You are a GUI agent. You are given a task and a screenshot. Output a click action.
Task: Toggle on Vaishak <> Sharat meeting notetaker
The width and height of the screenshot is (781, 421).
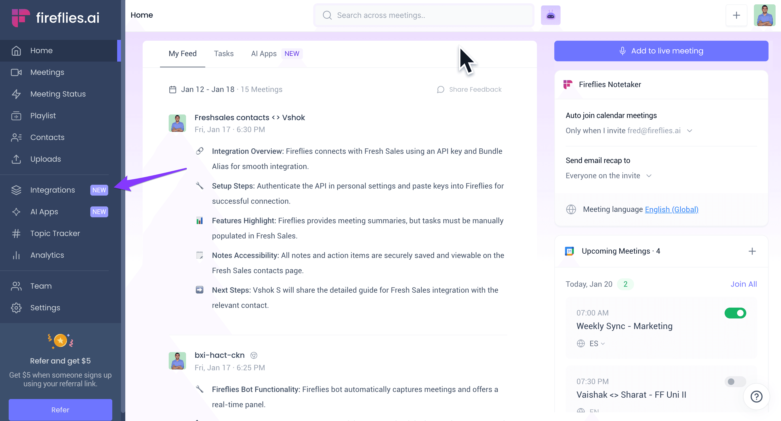tap(735, 382)
